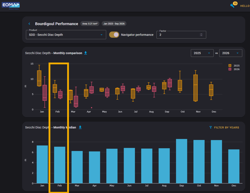The image size is (250, 193).
Task: Download the Monthly comparison chart
Action: (x=86, y=53)
